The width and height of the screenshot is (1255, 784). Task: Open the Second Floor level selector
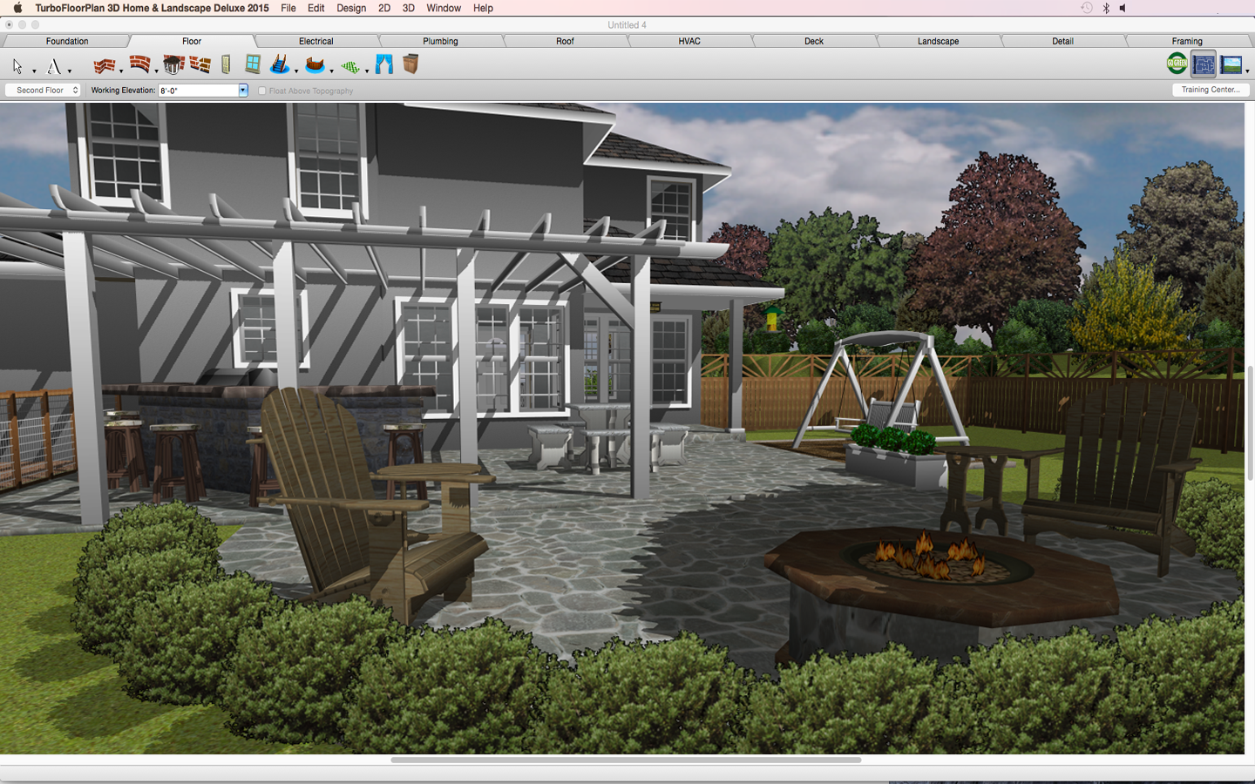tap(43, 91)
